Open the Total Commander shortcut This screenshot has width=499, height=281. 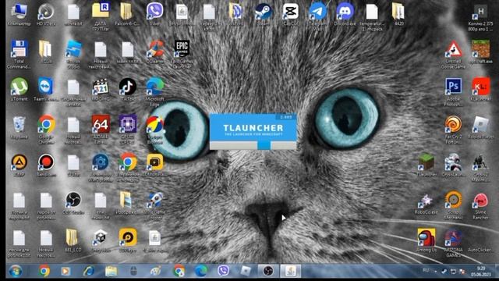(19, 54)
